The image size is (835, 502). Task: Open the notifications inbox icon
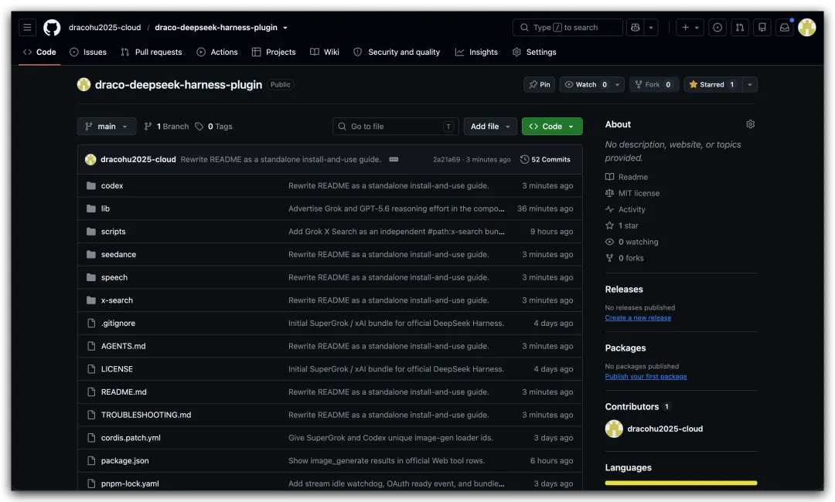(785, 27)
